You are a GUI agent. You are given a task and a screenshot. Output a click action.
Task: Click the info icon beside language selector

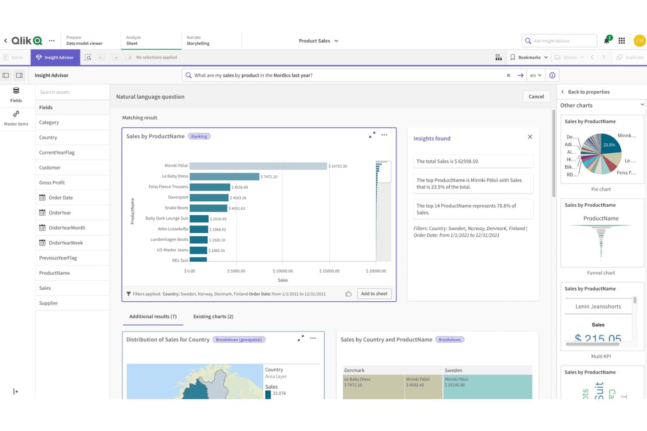pos(552,75)
